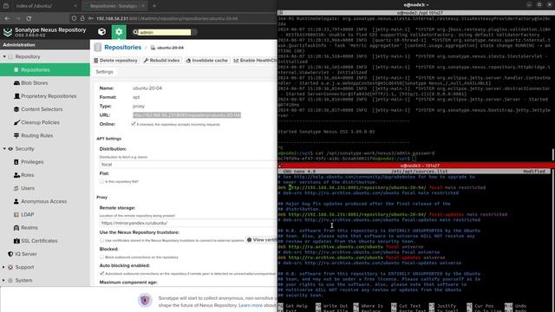
Task: Click the Proprietary Repositories icon
Action: click(16, 96)
